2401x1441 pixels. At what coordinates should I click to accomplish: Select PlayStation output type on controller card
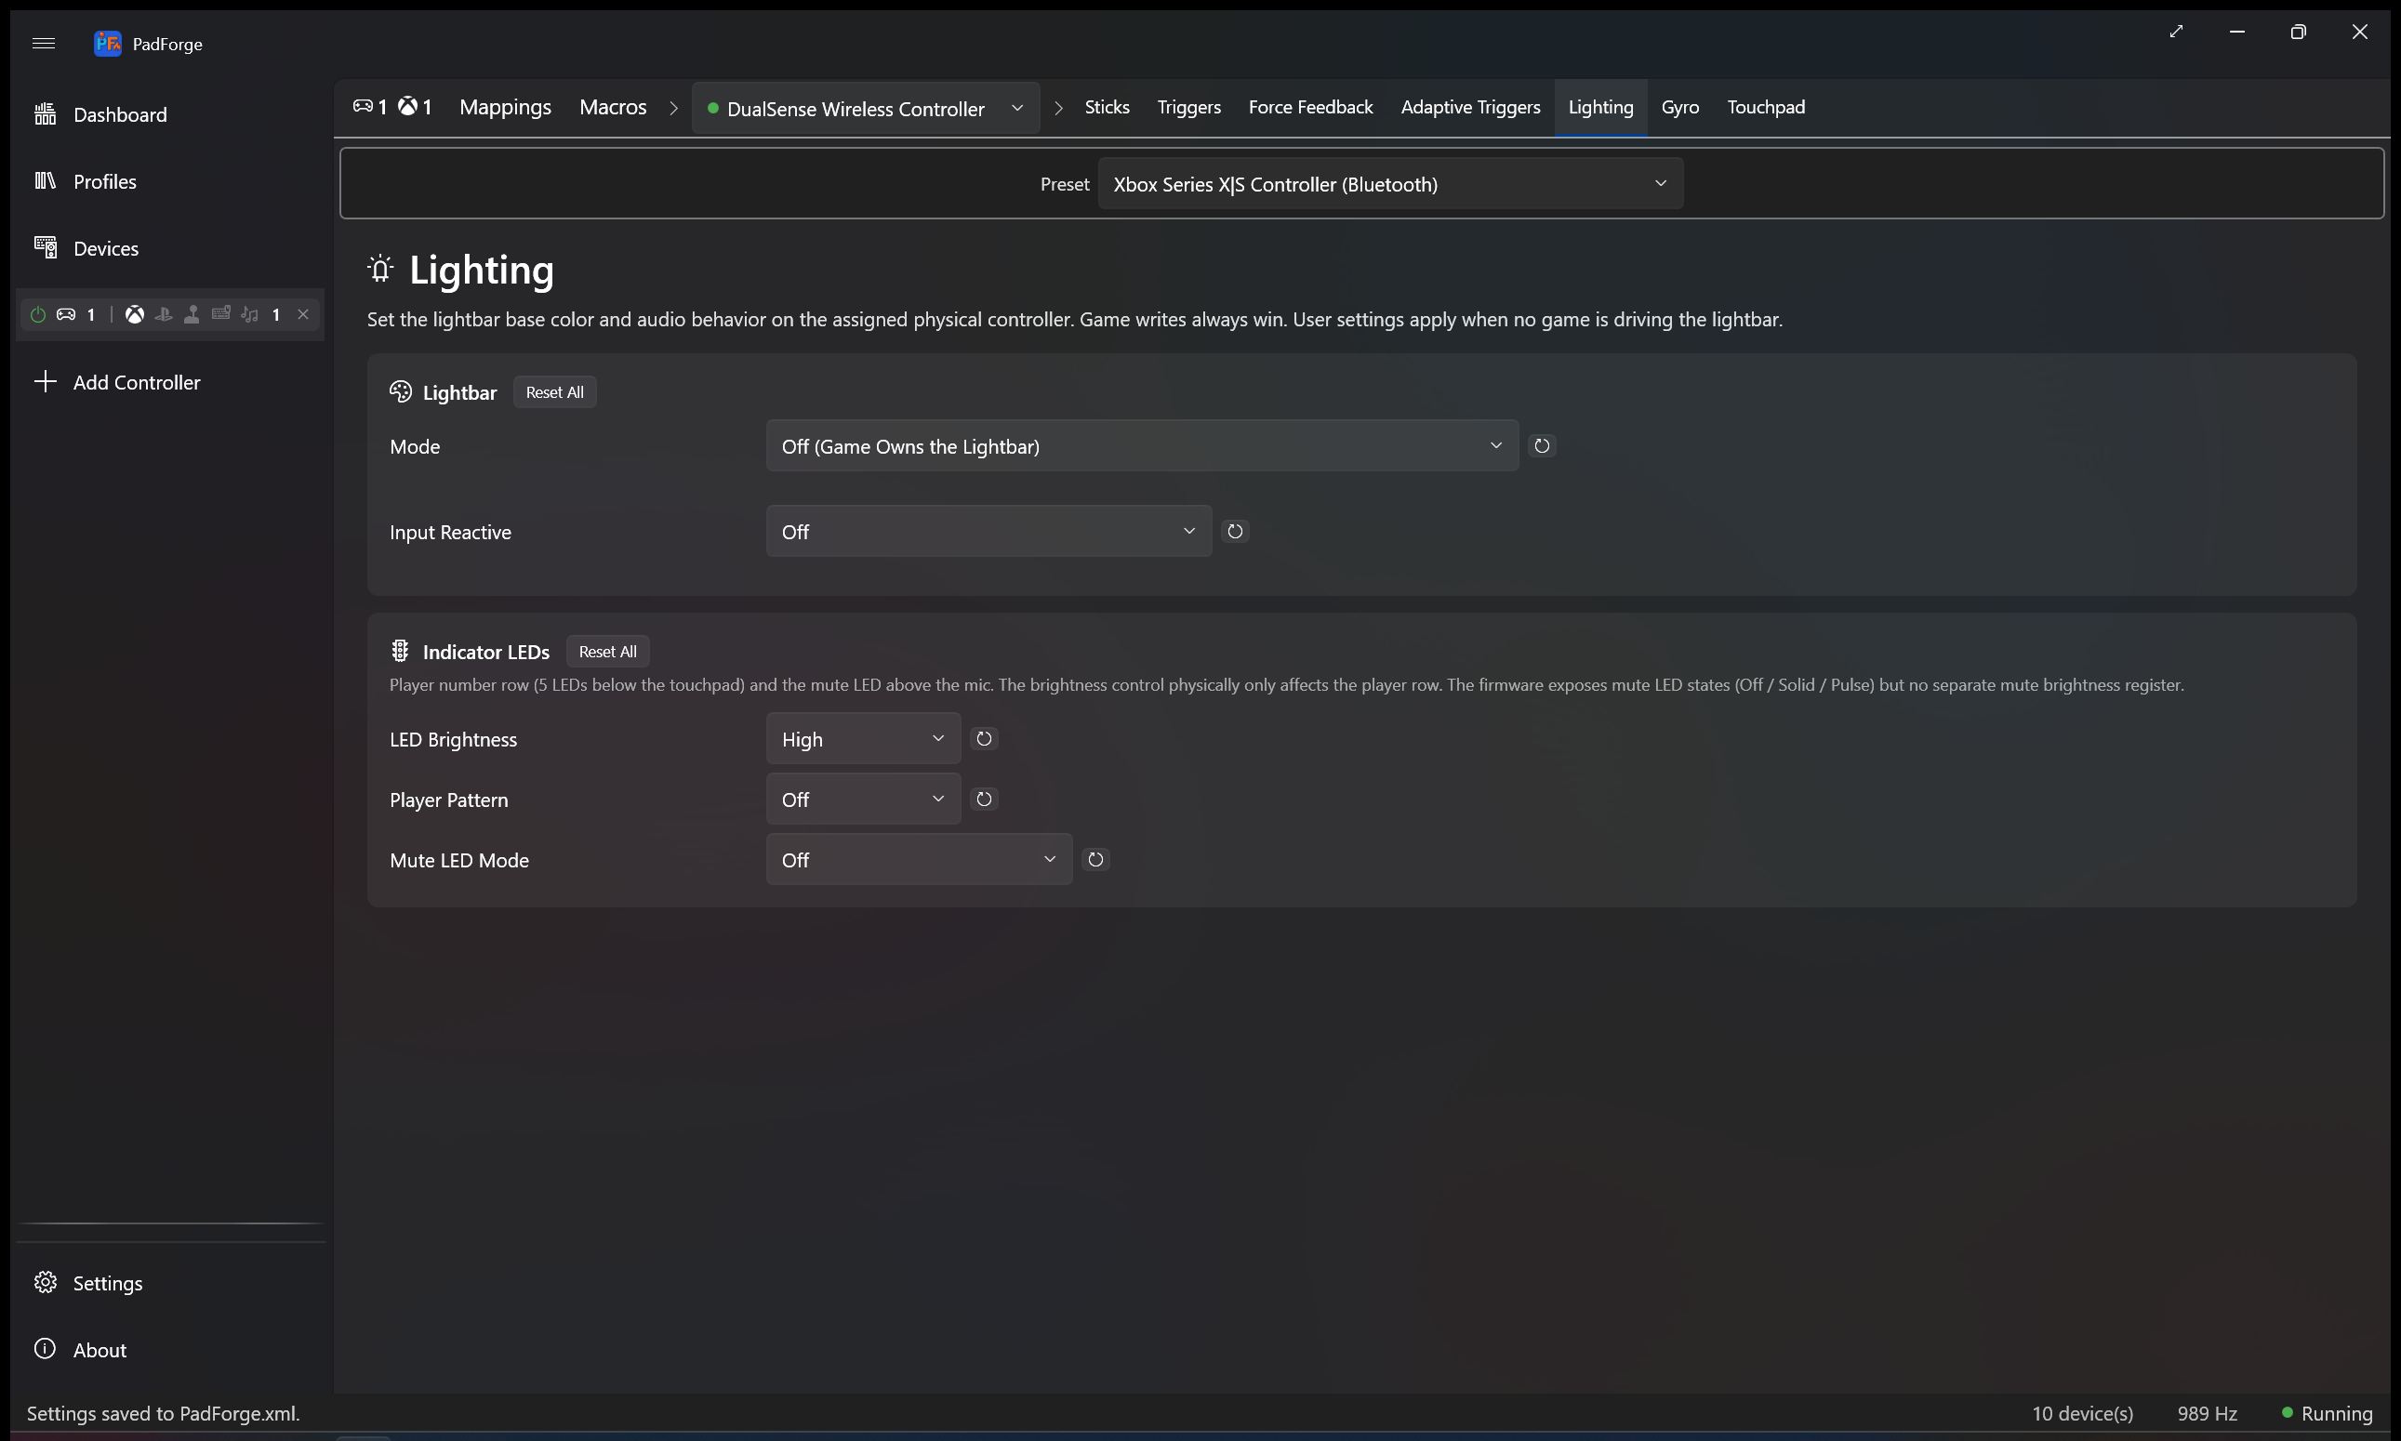pos(165,314)
